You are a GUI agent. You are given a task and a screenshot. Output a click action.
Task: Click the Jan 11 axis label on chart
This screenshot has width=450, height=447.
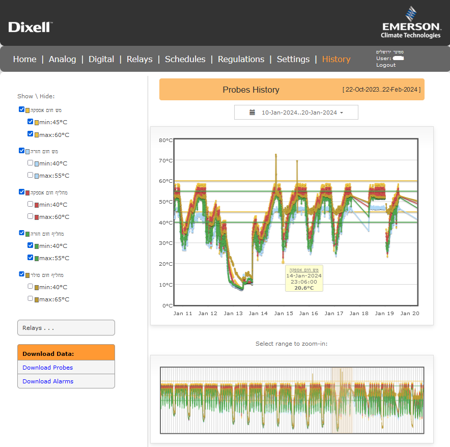tap(183, 314)
